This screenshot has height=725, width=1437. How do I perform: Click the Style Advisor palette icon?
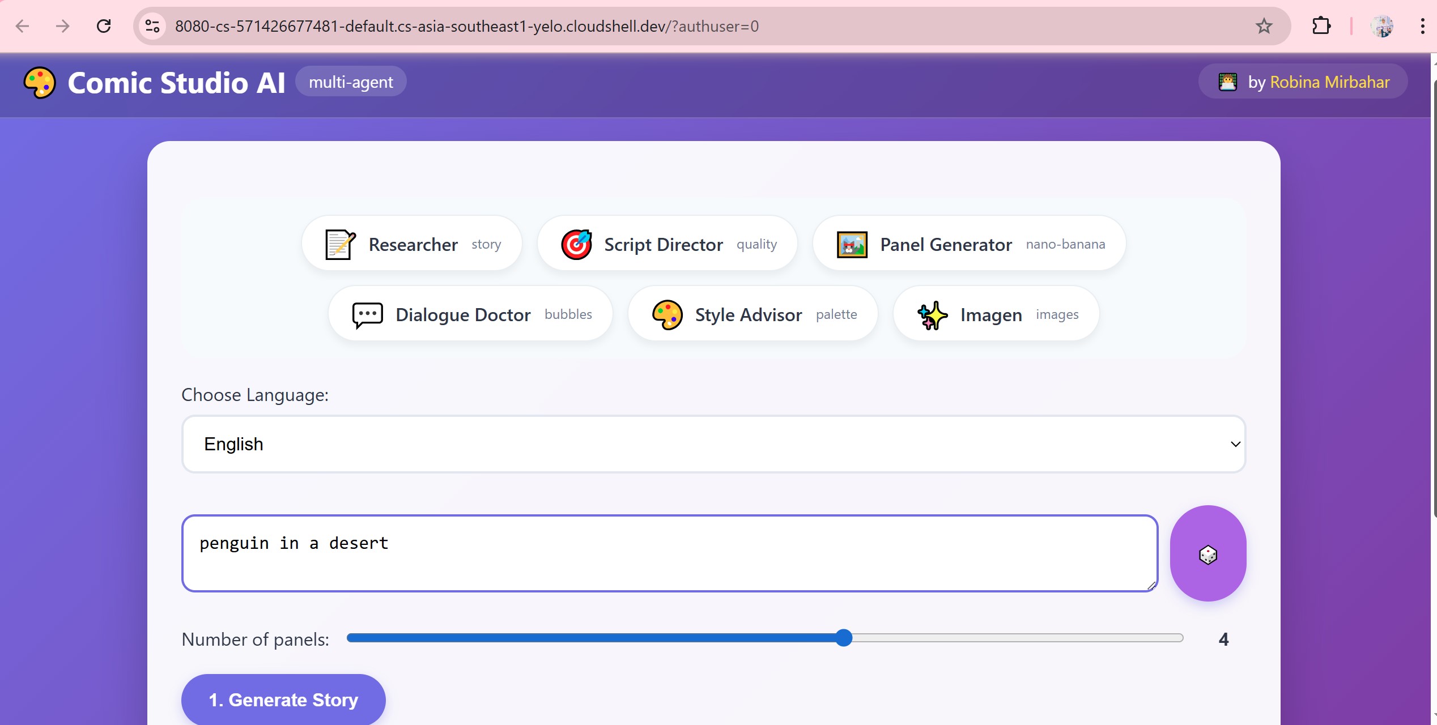coord(667,315)
